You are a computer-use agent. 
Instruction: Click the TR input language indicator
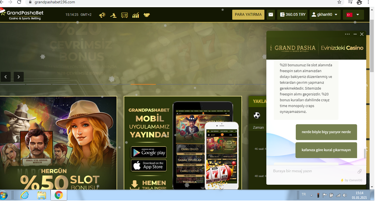tap(304, 194)
